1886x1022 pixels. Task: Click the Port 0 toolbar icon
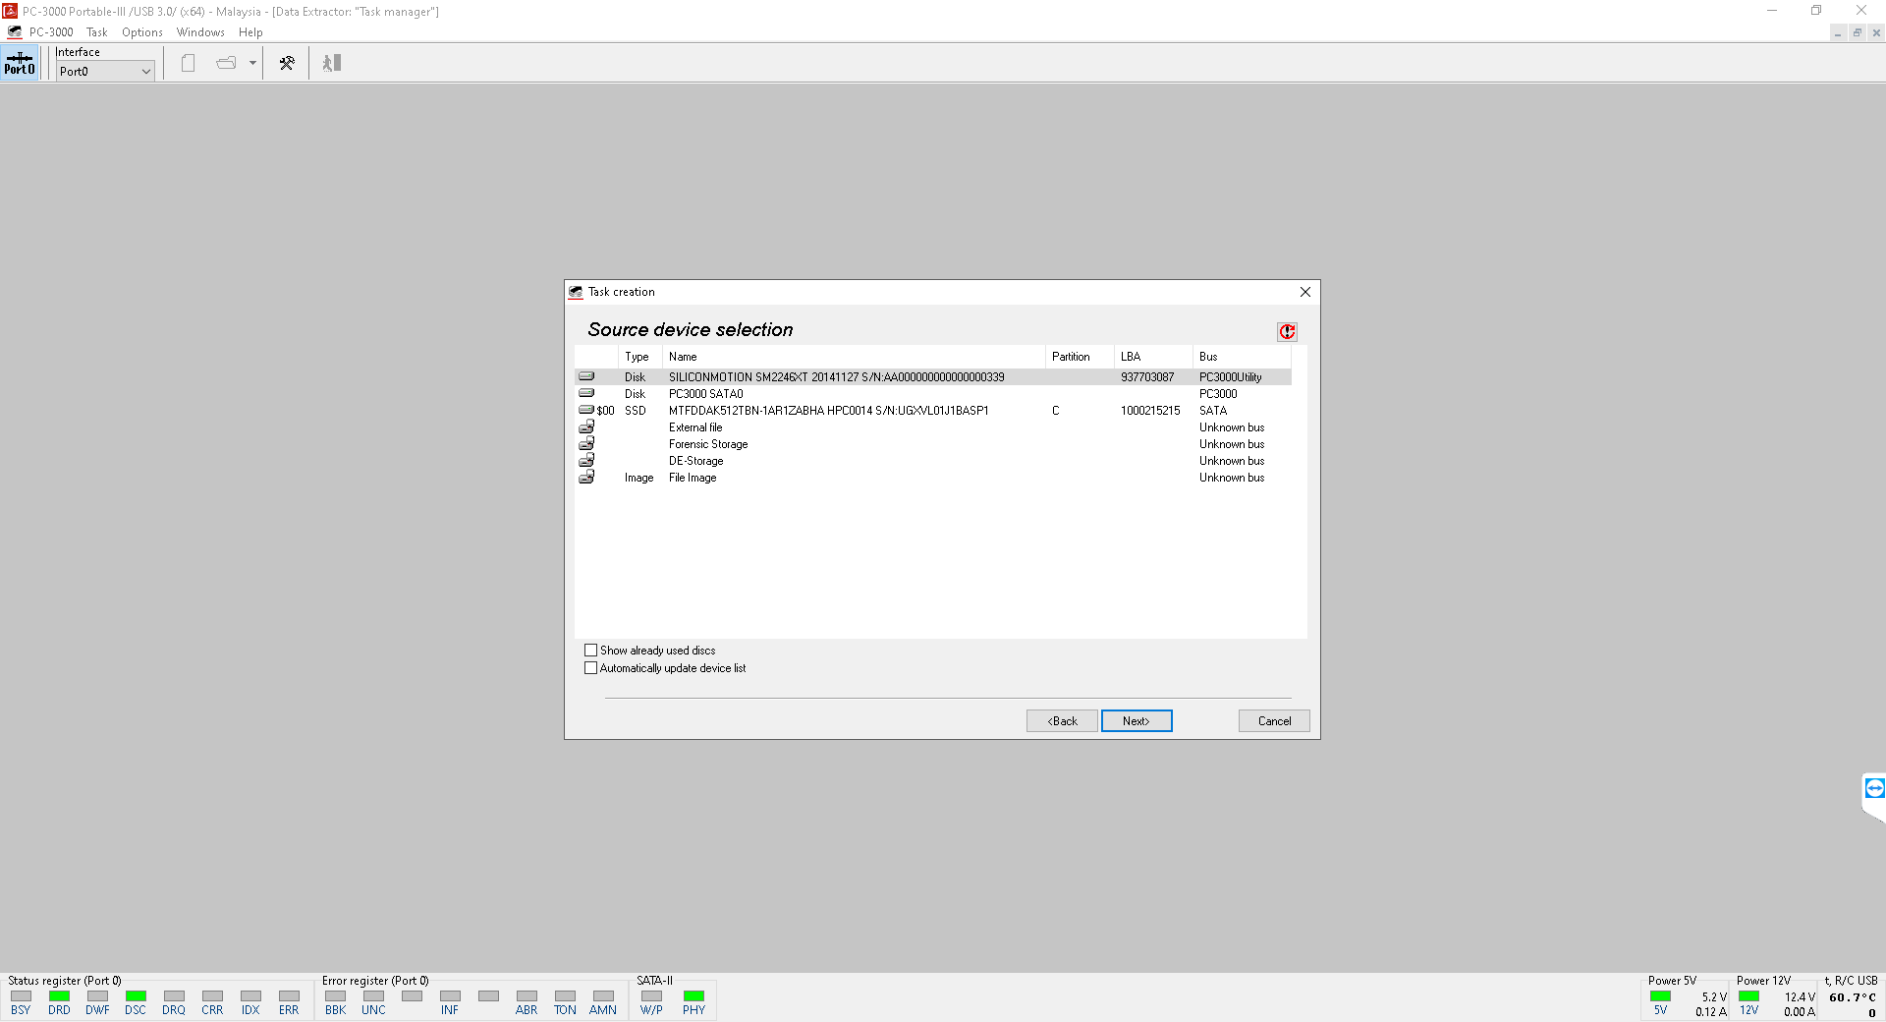pos(20,64)
